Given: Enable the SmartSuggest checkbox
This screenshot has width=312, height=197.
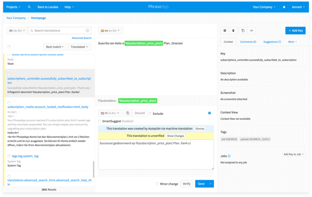Looking at the screenshot, I should click(x=99, y=121).
